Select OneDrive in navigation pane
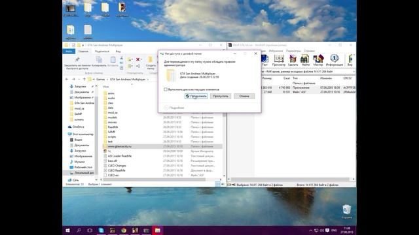 pos(76,127)
